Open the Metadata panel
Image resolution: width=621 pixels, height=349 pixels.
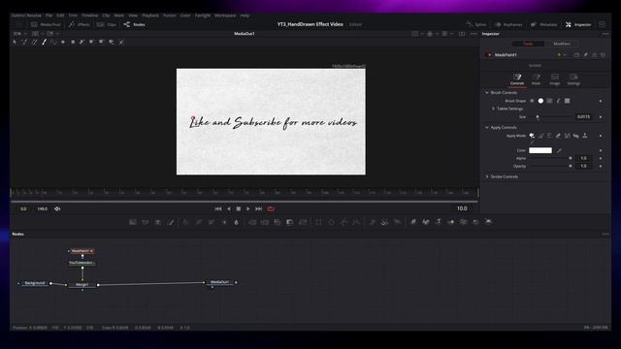543,24
